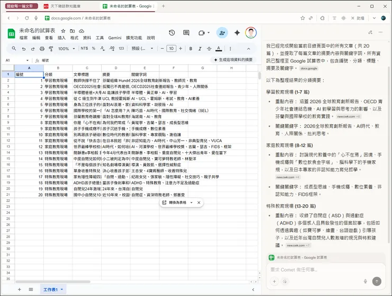Toggle strikethrough formatting
Viewport: 392px width, 296px height.
(209, 49)
